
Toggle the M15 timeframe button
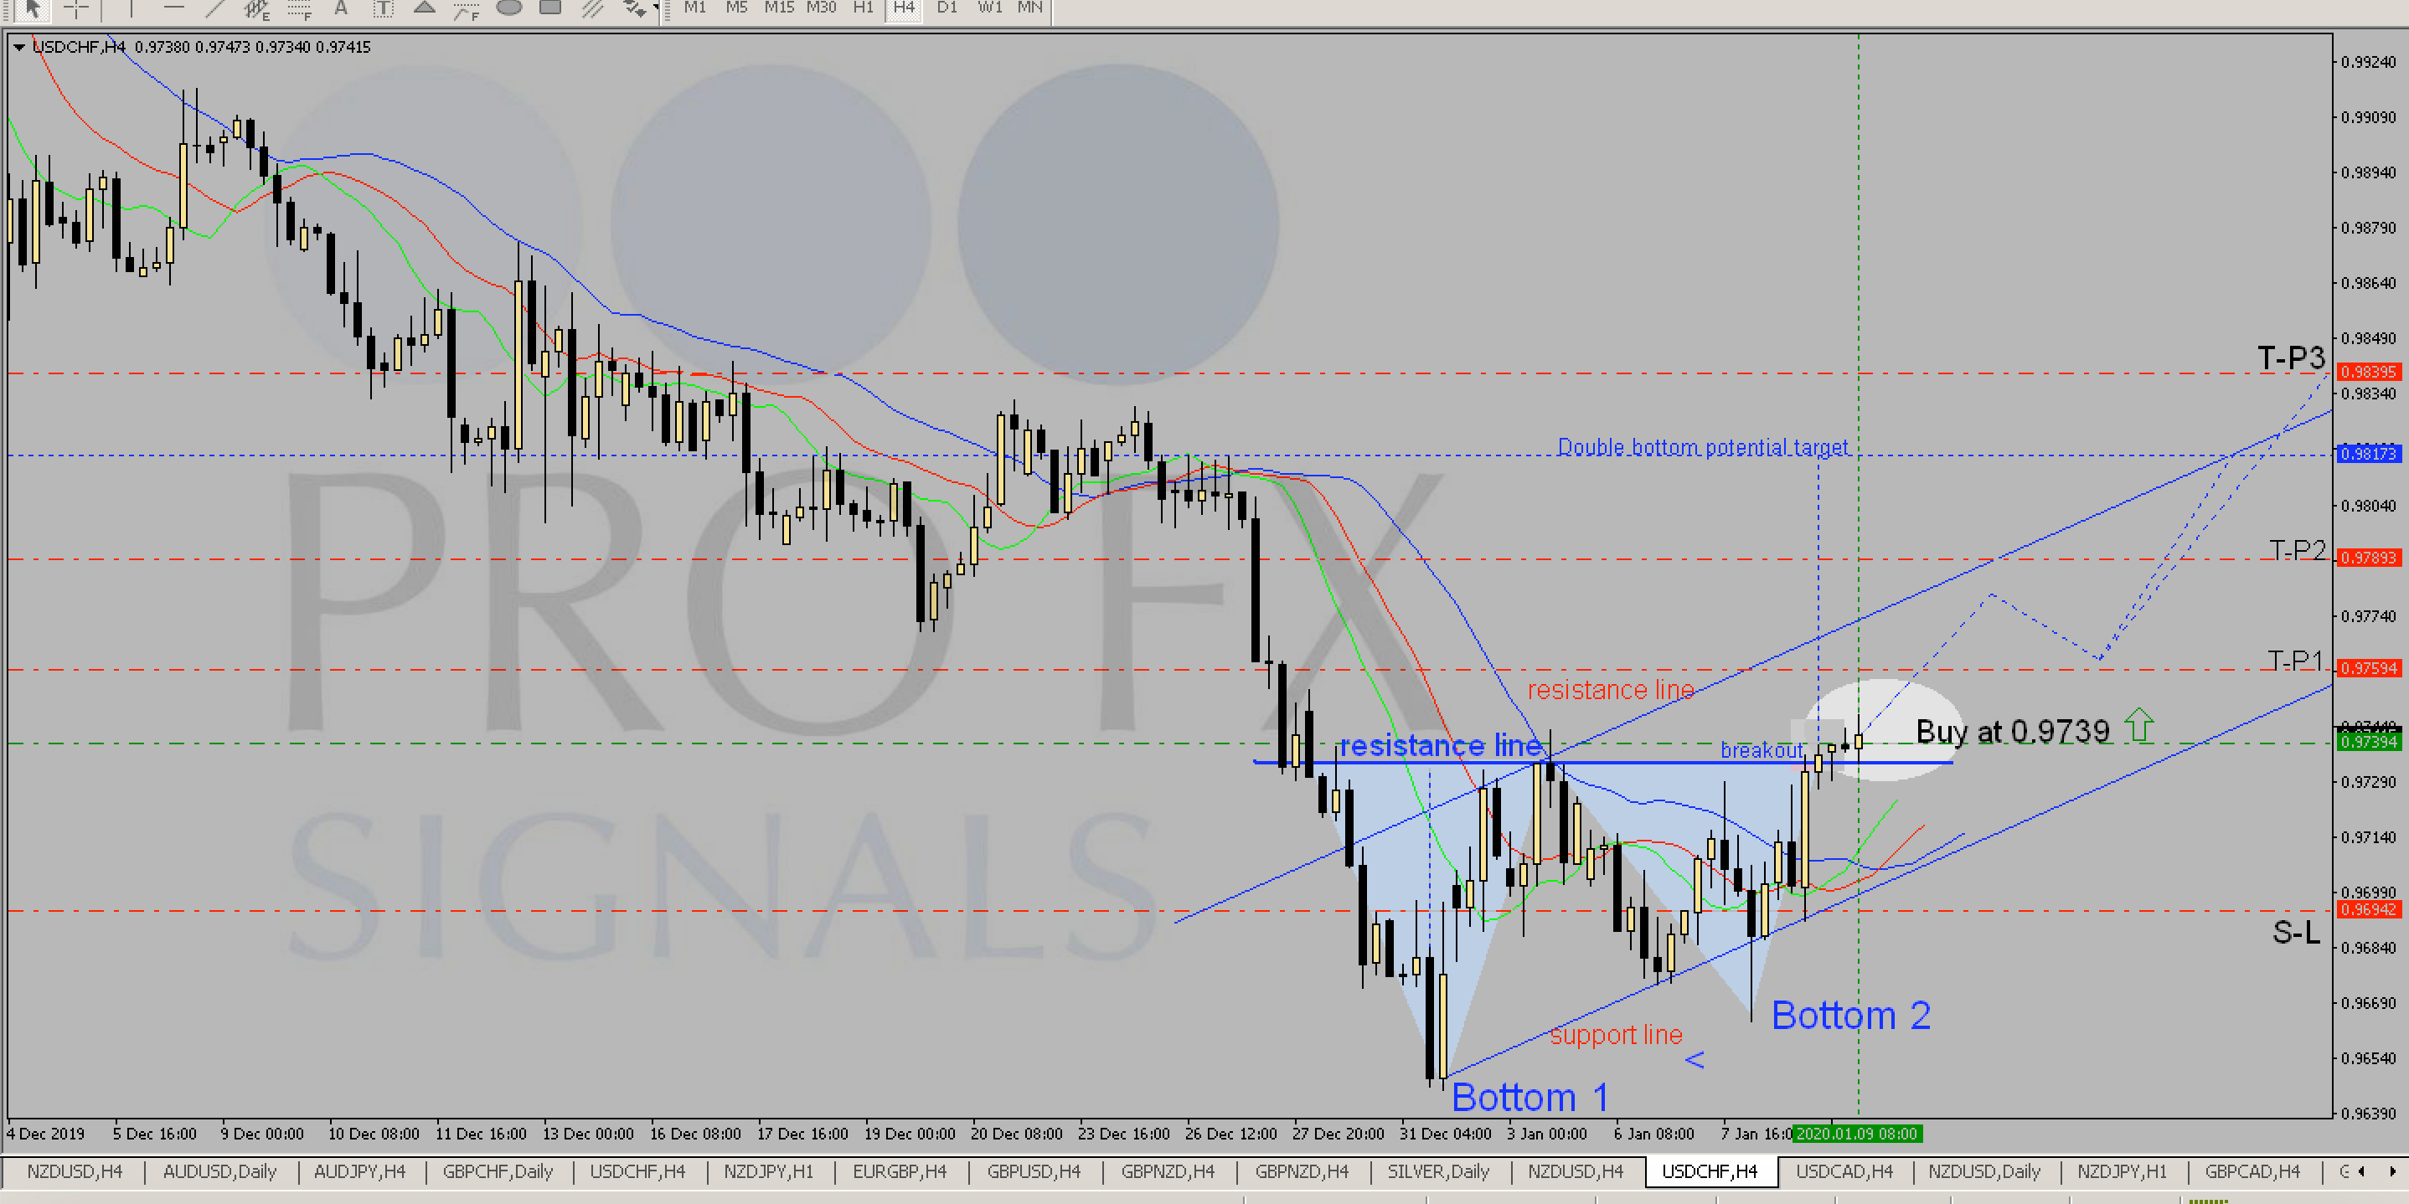[x=778, y=8]
